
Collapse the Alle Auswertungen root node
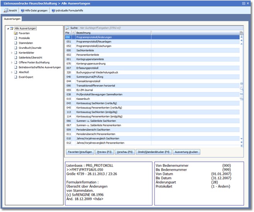(8, 29)
